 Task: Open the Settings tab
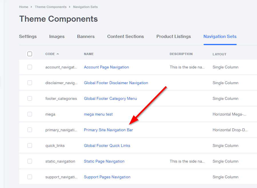[28, 37]
